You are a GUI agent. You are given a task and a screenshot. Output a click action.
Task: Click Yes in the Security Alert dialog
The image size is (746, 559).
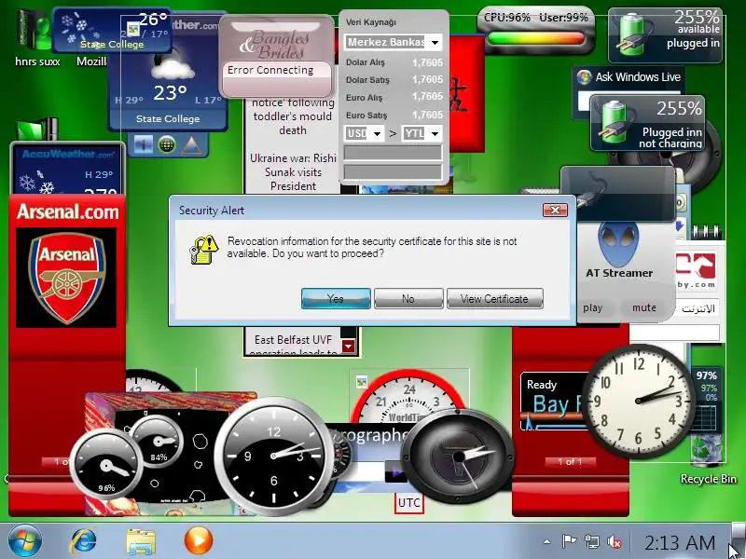[x=336, y=298]
